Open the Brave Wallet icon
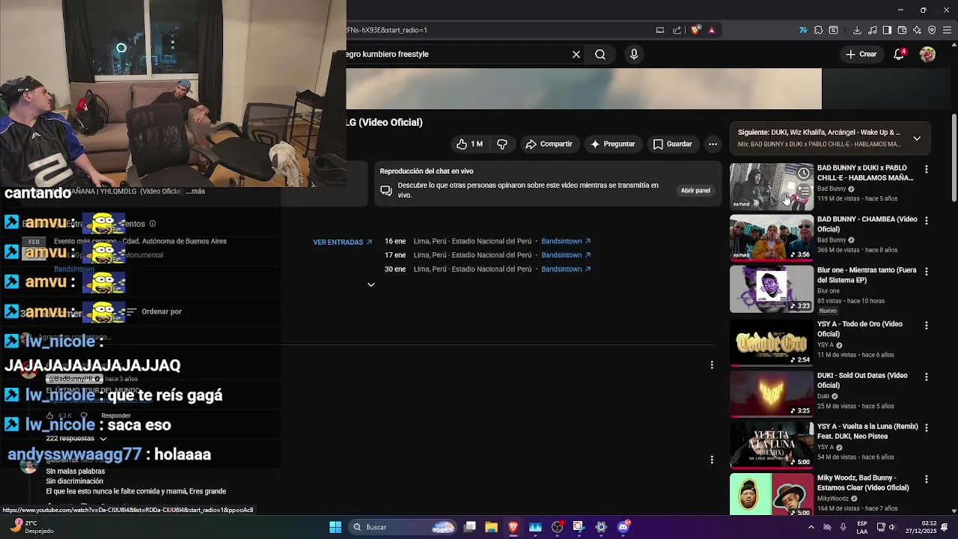Image resolution: width=958 pixels, height=539 pixels. (902, 30)
